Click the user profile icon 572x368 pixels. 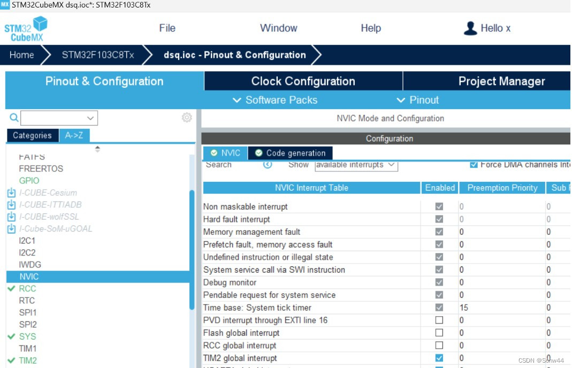pyautogui.click(x=470, y=28)
